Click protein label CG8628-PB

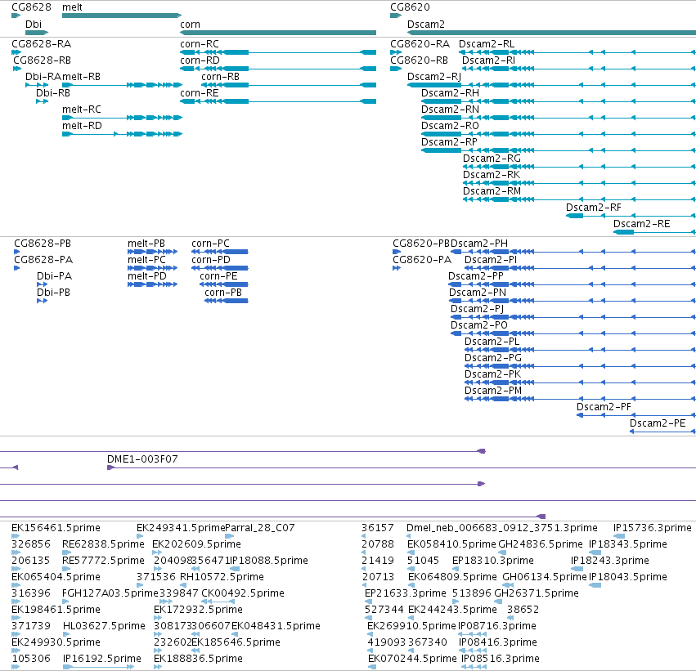click(43, 244)
